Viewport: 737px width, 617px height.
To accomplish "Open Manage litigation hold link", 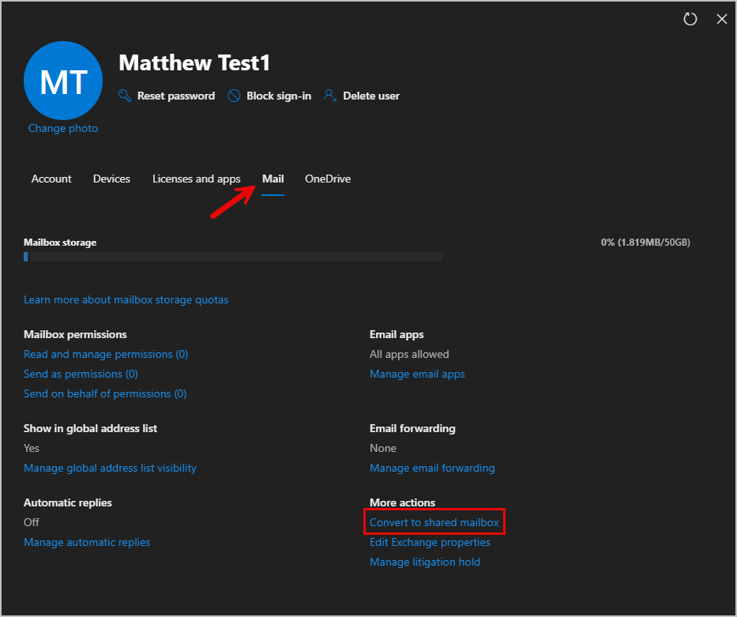I will tap(424, 562).
